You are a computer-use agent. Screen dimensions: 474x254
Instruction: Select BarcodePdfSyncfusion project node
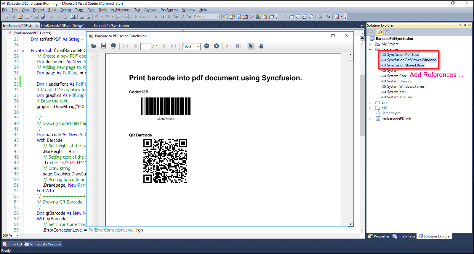394,39
